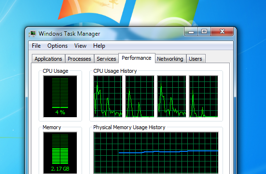
Task: Click the fourth CPU Usage History graph
Action: (204, 96)
